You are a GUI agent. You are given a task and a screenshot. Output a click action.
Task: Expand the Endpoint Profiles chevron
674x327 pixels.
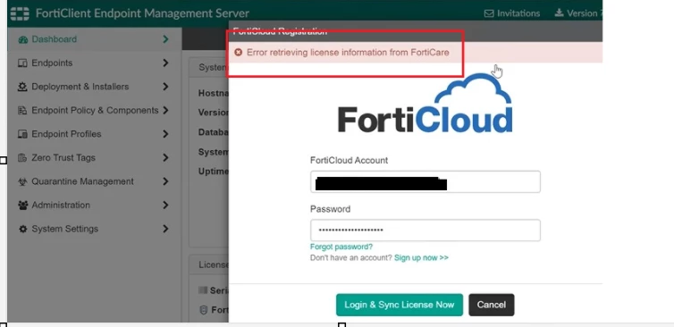(165, 134)
